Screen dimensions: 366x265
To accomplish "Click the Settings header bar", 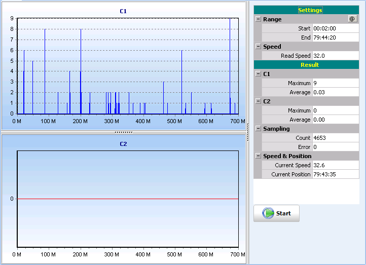I will 309,10.
